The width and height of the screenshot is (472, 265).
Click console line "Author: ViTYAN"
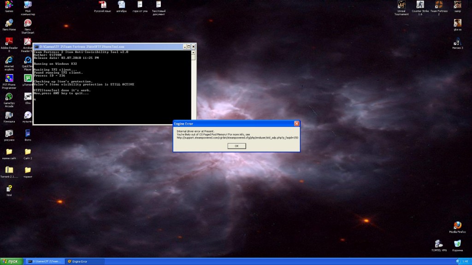pos(47,55)
